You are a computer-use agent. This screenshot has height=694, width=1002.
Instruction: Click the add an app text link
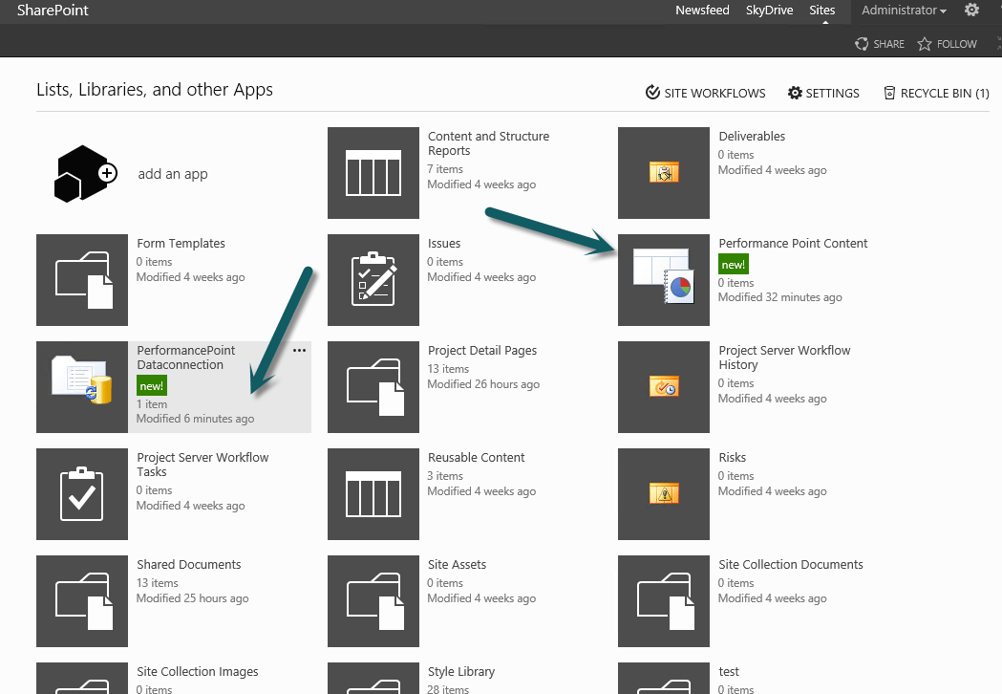click(173, 174)
